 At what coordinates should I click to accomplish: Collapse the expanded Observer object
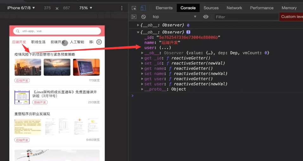(x=138, y=32)
